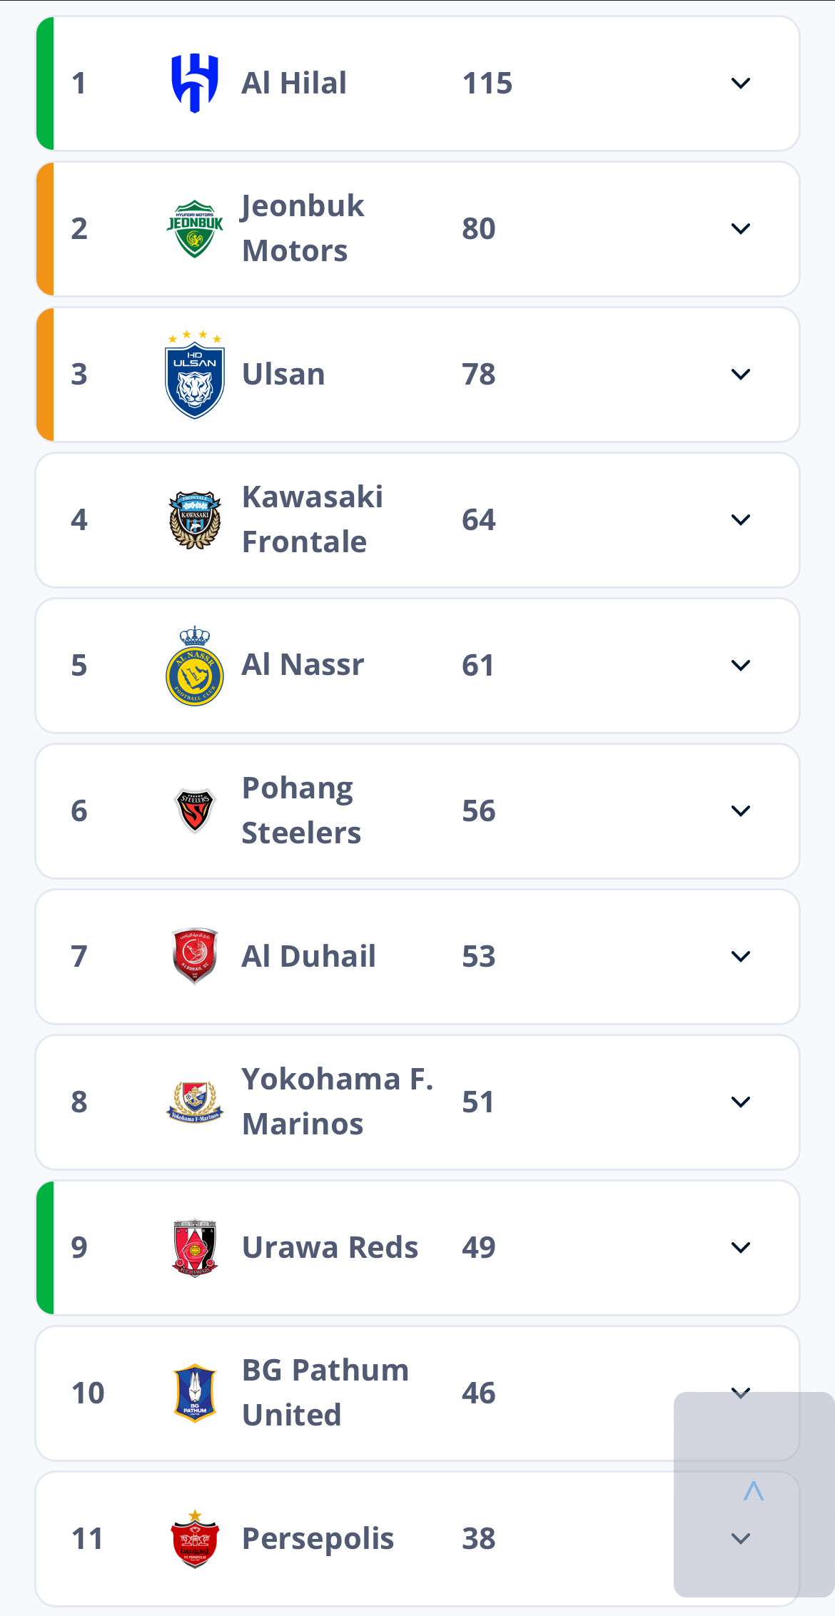This screenshot has width=835, height=1616.
Task: Click the Al Hilal club crest
Action: (x=194, y=83)
